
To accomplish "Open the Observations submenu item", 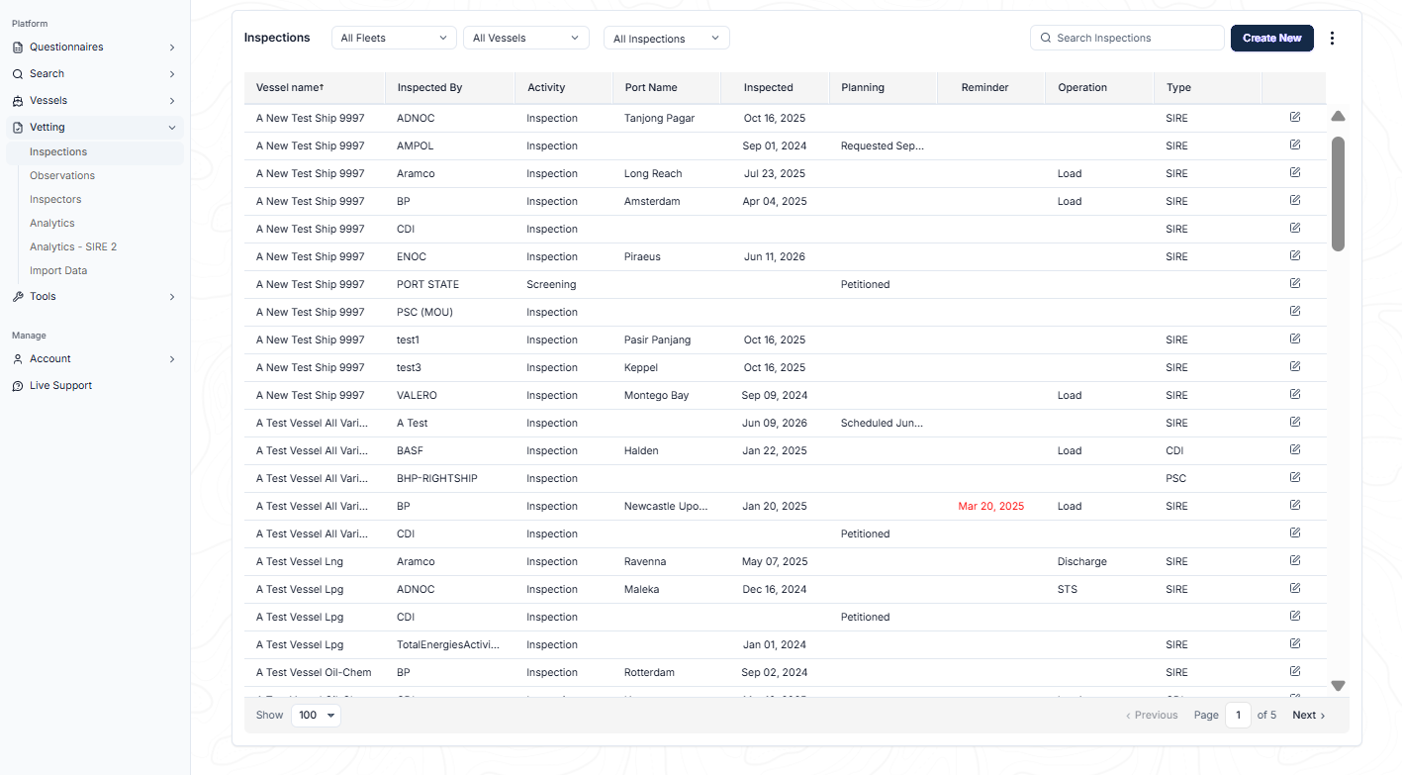I will 62,175.
